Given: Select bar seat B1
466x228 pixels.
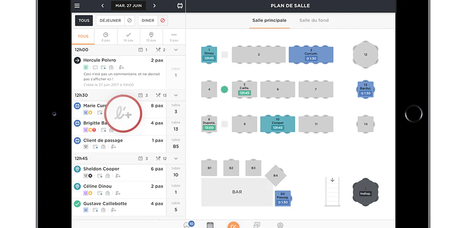Looking at the screenshot, I should [x=209, y=168].
